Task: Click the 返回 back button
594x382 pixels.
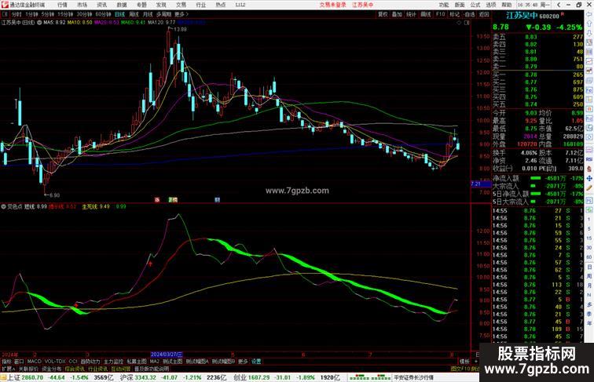Action: point(484,14)
